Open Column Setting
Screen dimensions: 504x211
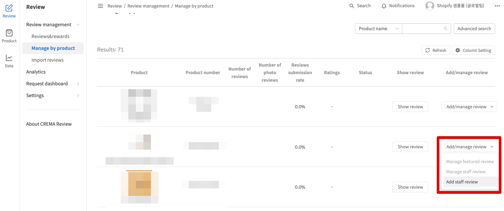point(473,50)
